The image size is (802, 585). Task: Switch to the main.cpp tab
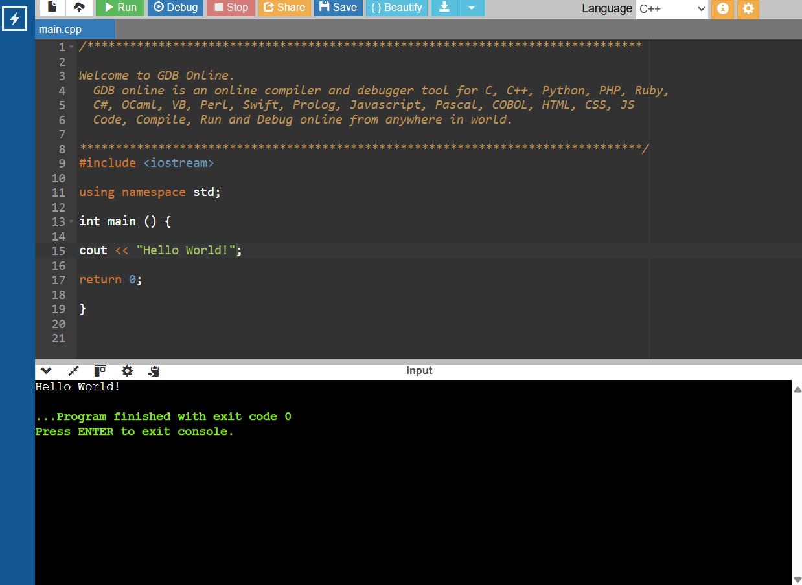tap(60, 29)
